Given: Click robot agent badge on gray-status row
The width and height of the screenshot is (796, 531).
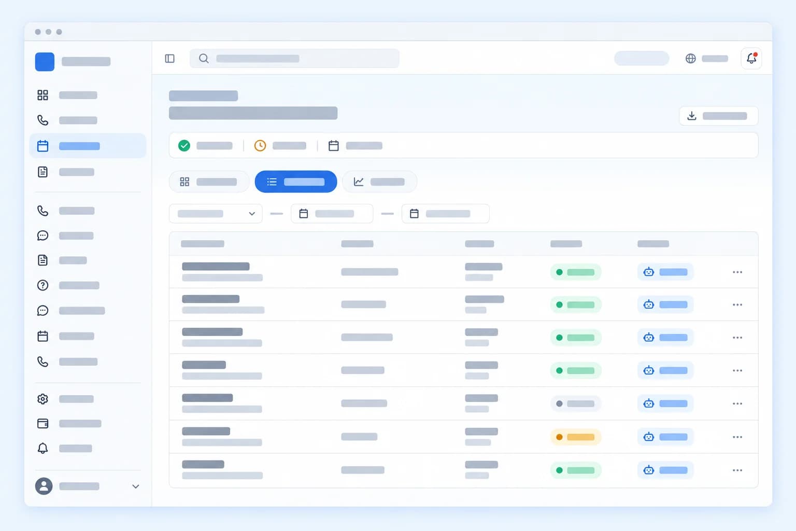Looking at the screenshot, I should click(665, 404).
